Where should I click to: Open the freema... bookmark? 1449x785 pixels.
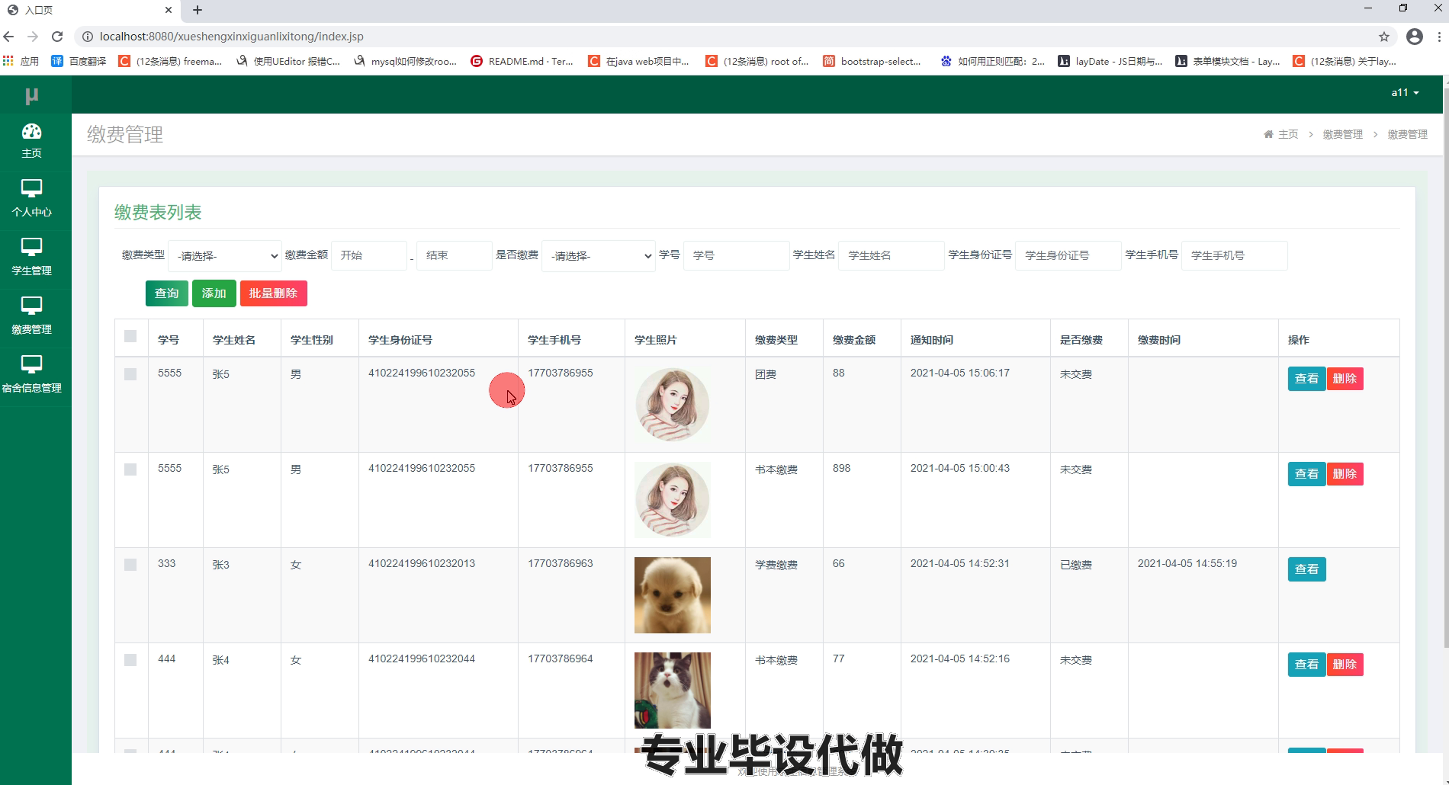[x=170, y=61]
